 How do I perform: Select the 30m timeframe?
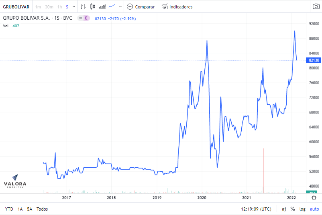49,7
